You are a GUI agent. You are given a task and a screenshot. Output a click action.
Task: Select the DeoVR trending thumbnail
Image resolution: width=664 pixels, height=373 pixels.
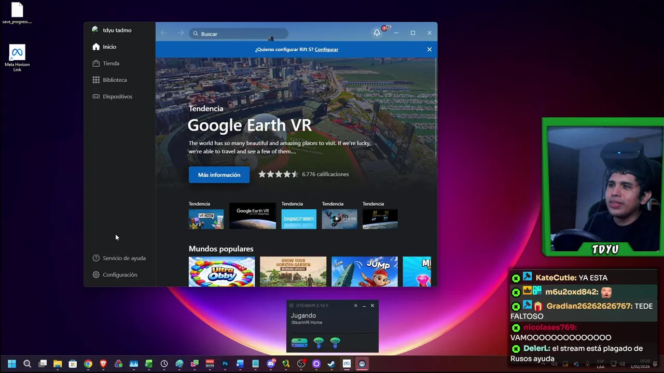[x=339, y=219]
